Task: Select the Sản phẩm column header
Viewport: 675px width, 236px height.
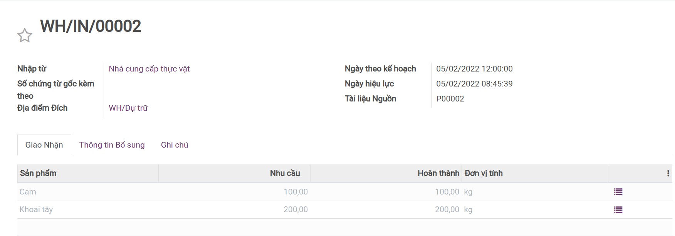Action: 38,173
